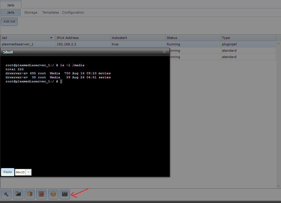Open the Configuration tab
The width and height of the screenshot is (281, 203).
point(73,12)
